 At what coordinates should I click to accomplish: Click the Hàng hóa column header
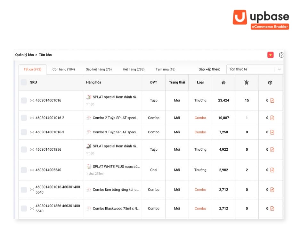coord(94,82)
